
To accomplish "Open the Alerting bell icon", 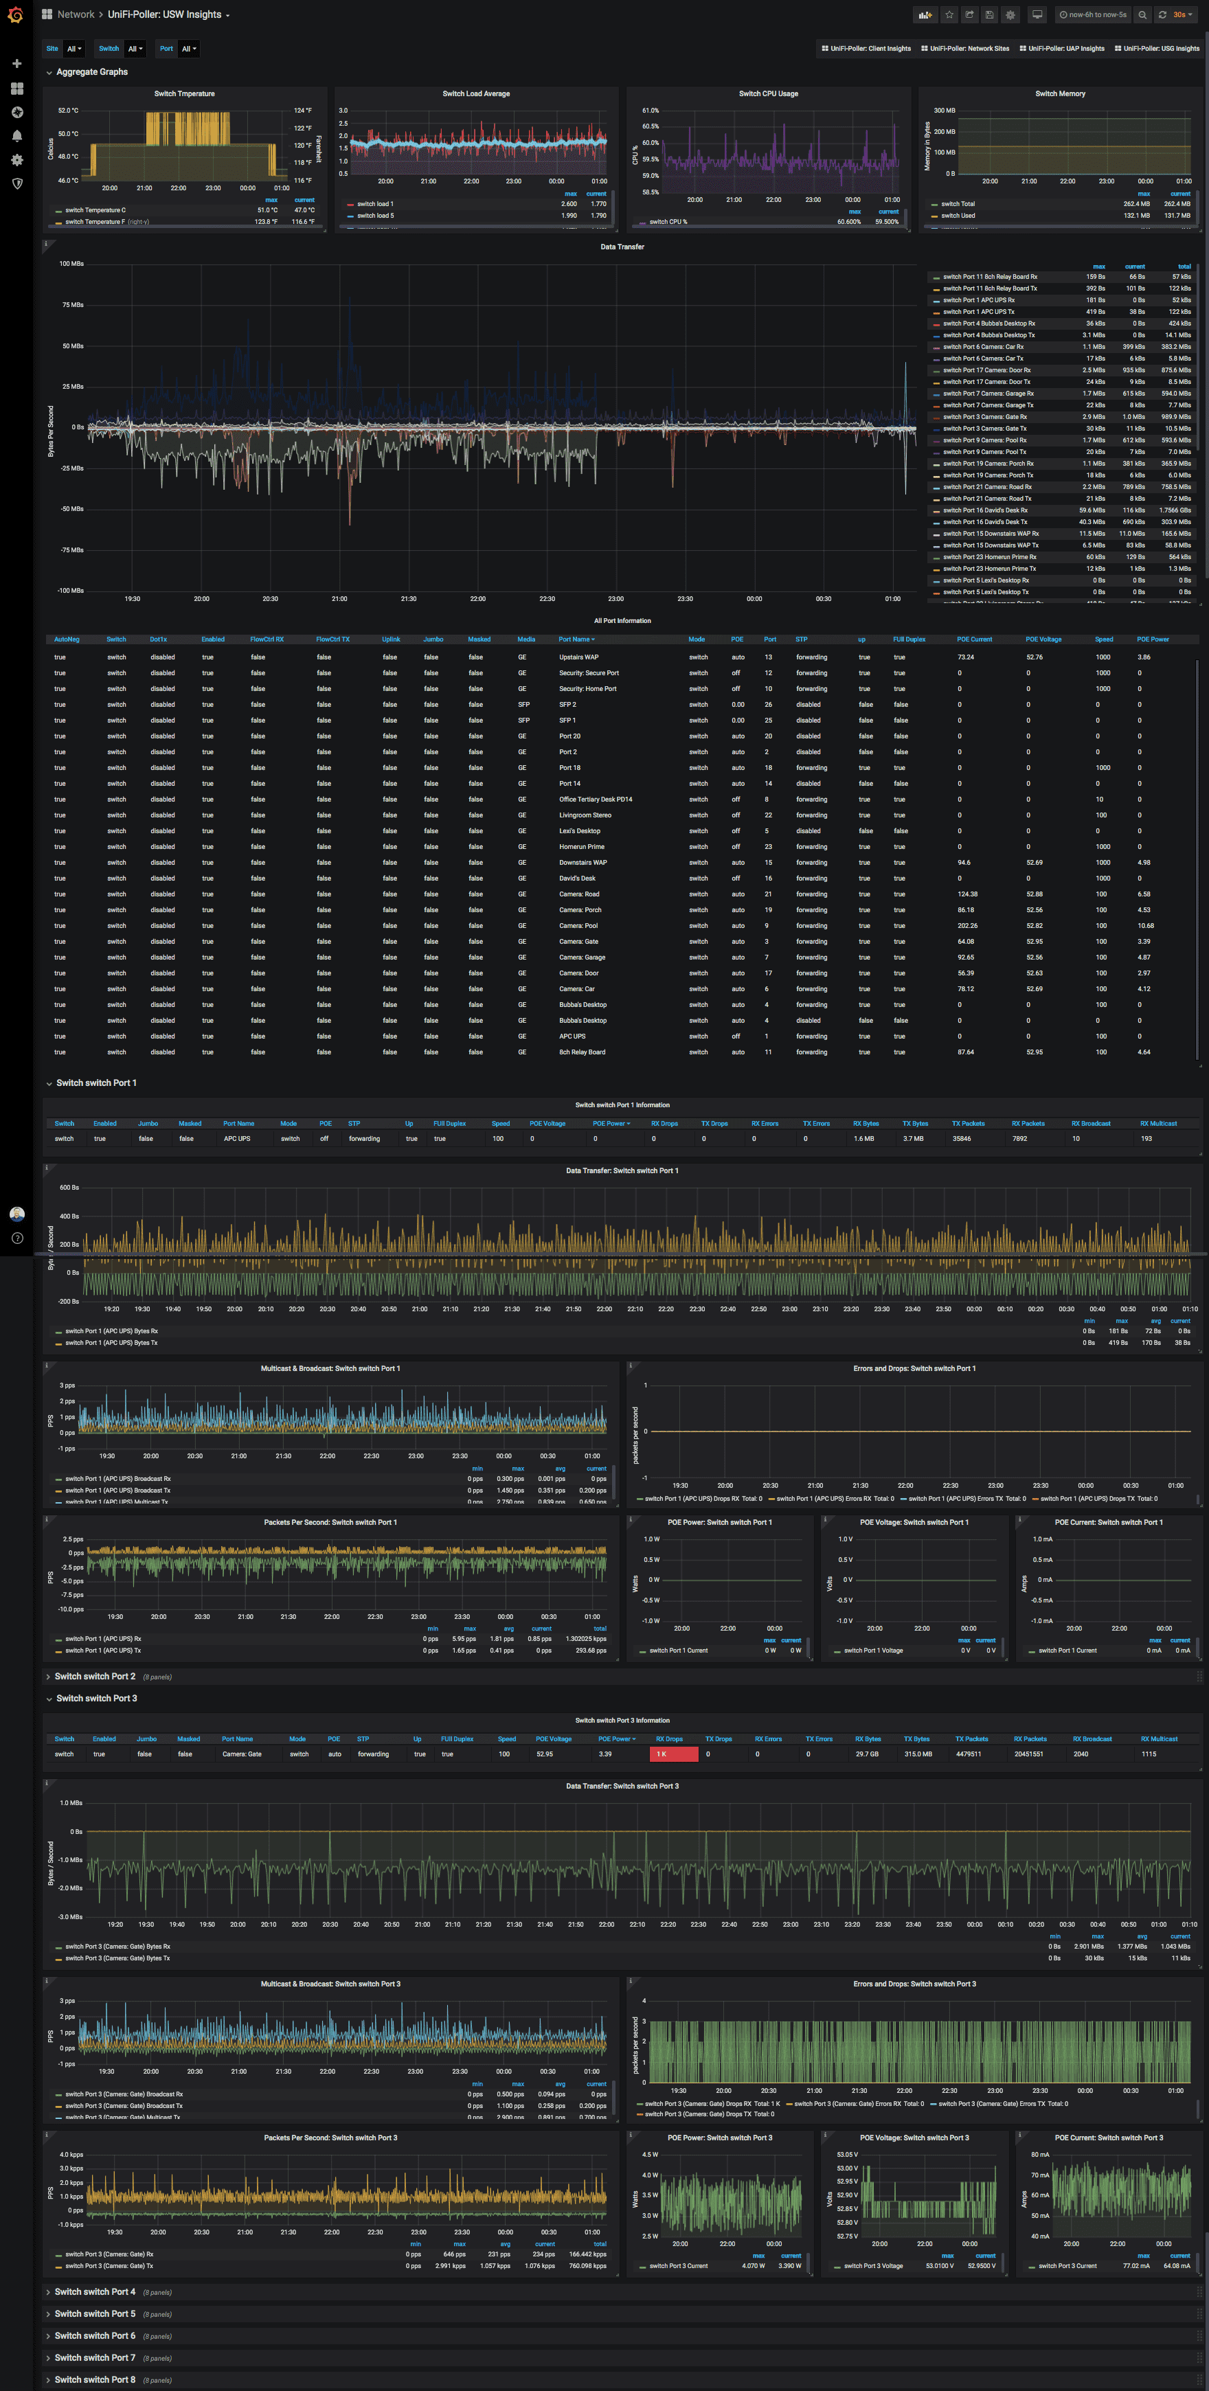I will 16,135.
